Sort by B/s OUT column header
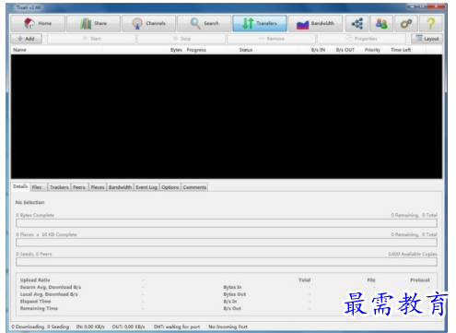This screenshot has width=456, height=333. (345, 50)
